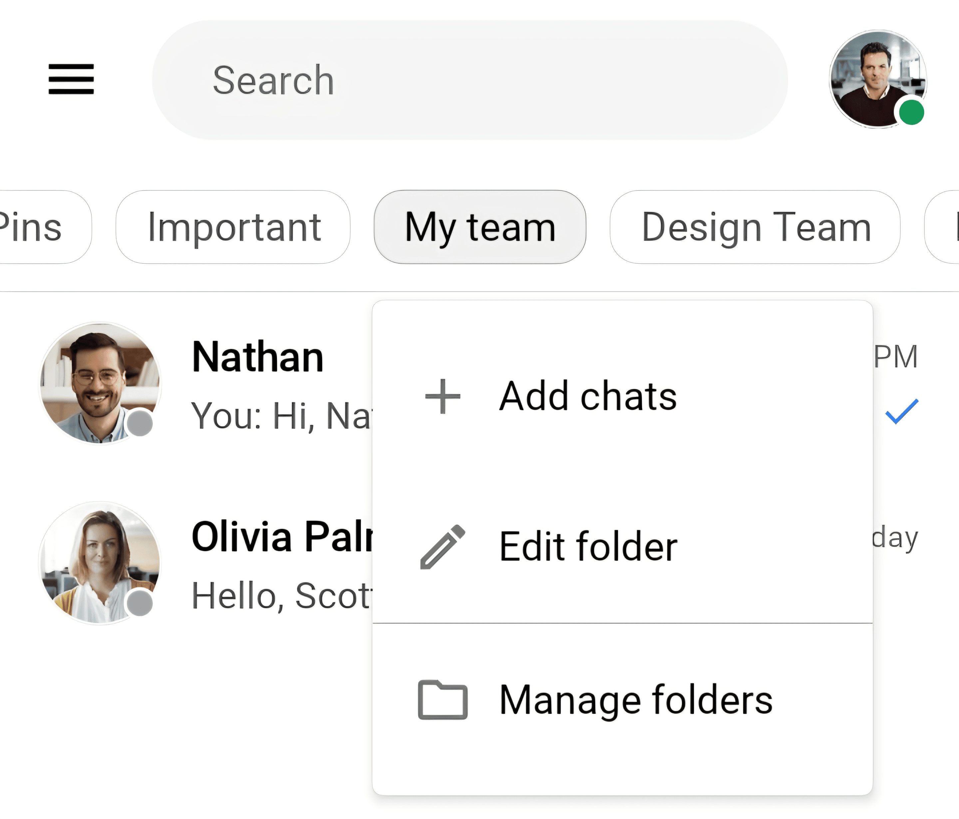Click the blue read checkmark icon
Viewport: 959px width, 819px height.
pos(902,411)
